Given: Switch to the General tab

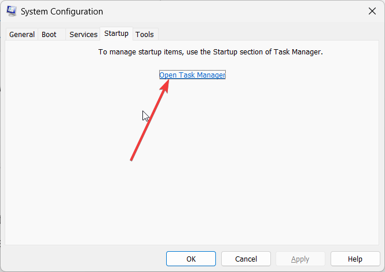Looking at the screenshot, I should tap(22, 34).
